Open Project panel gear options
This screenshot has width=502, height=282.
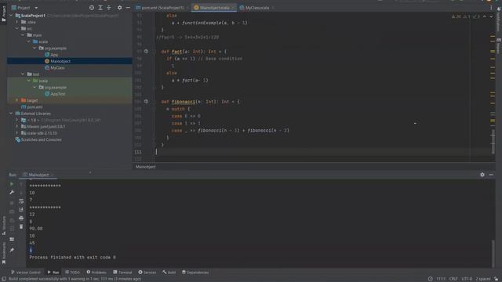pos(119,8)
